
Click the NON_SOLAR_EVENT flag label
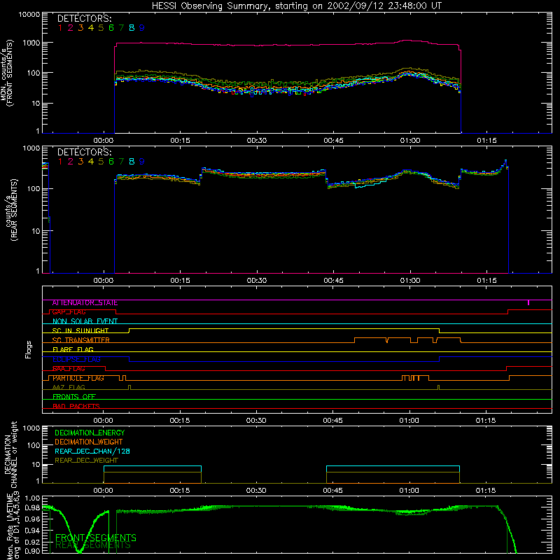pos(85,321)
